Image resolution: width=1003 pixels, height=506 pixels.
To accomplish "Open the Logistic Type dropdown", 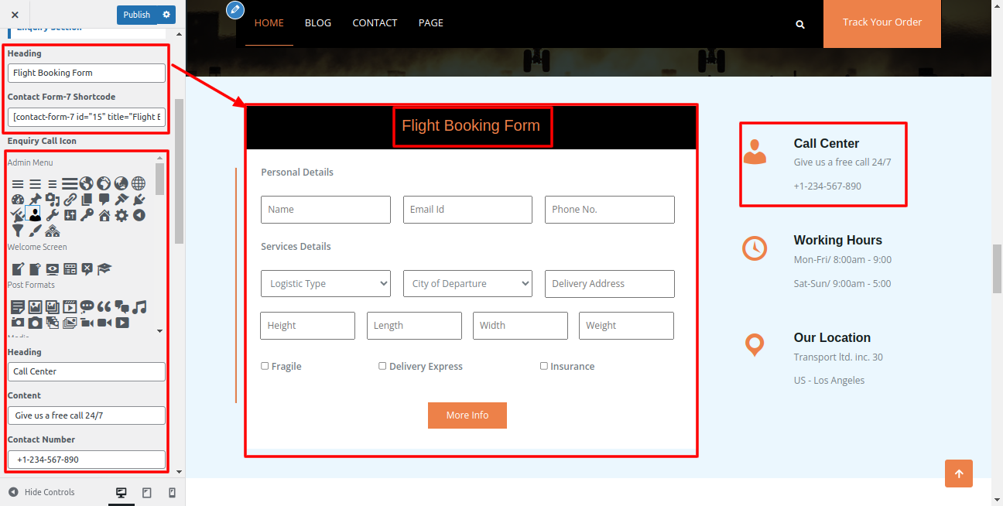I will click(326, 283).
